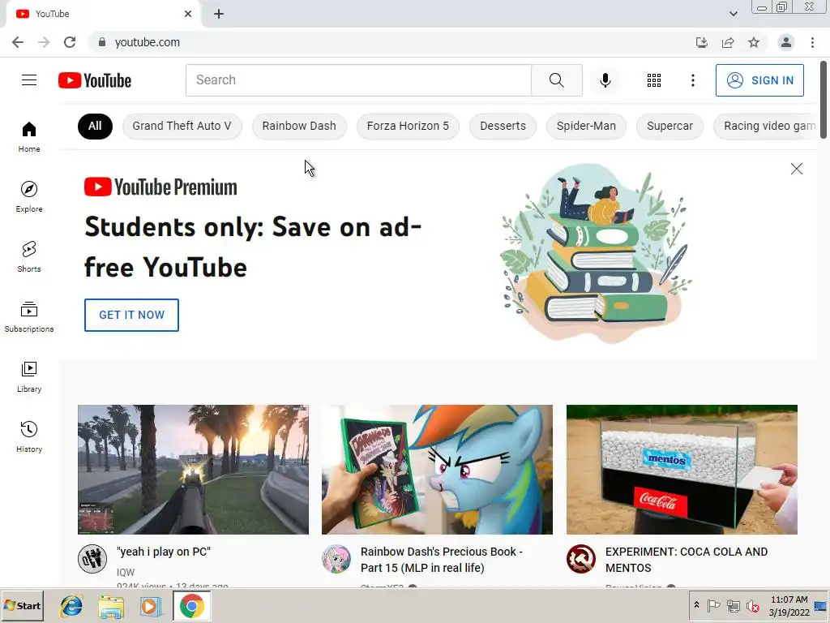Open File Explorer from taskbar
The image size is (830, 623).
tap(111, 606)
